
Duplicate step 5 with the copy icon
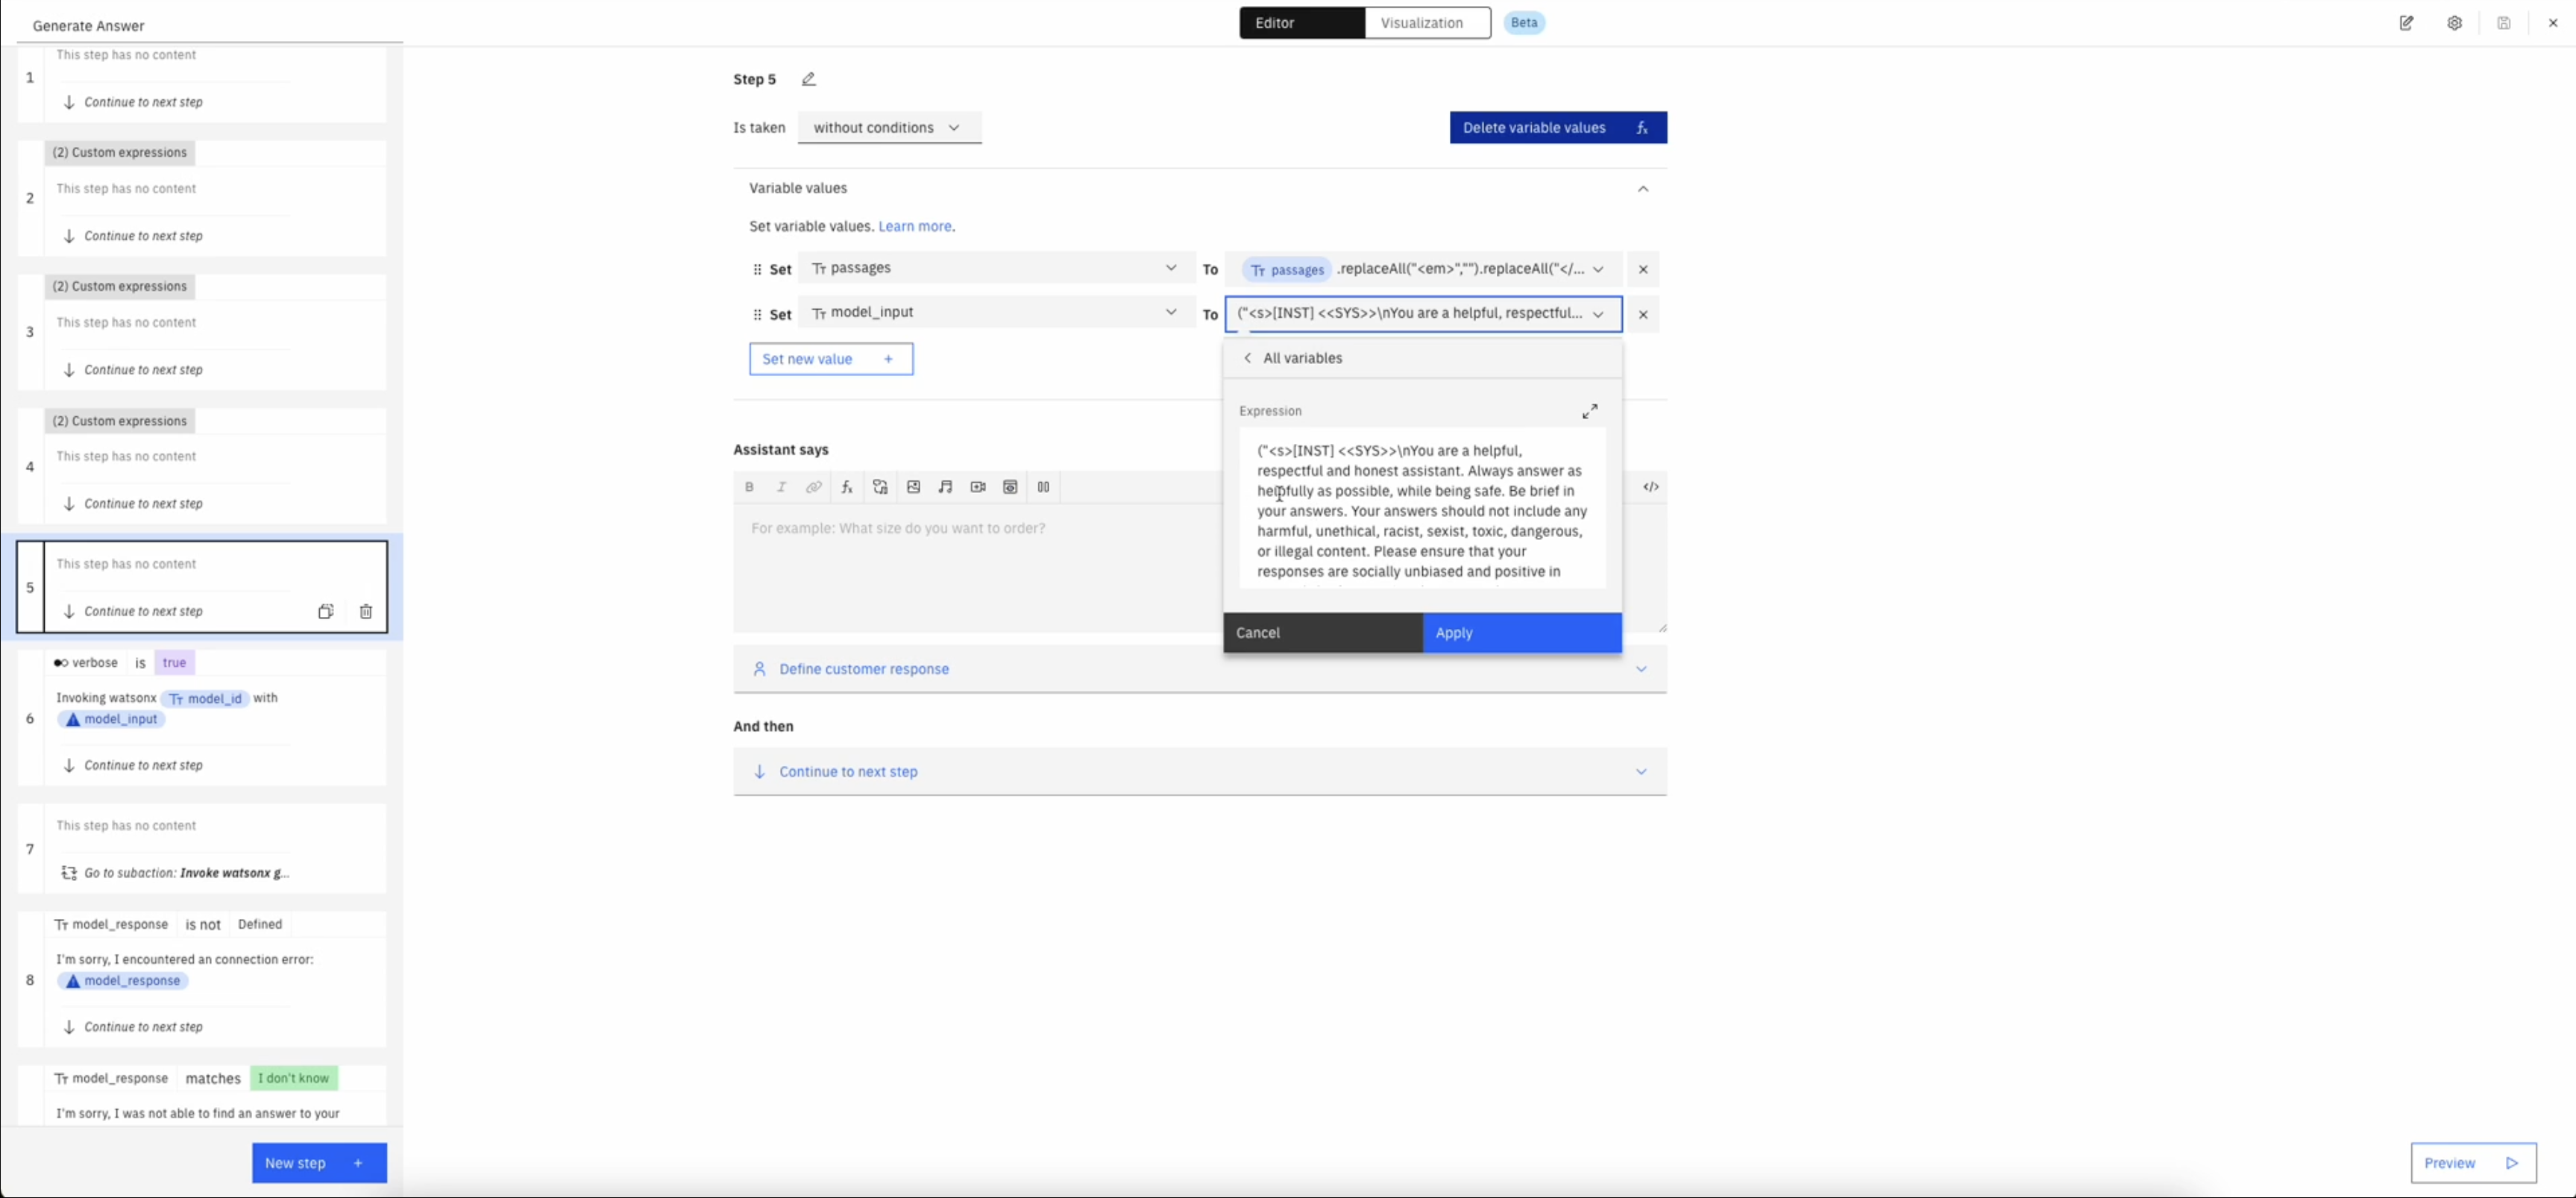tap(326, 611)
